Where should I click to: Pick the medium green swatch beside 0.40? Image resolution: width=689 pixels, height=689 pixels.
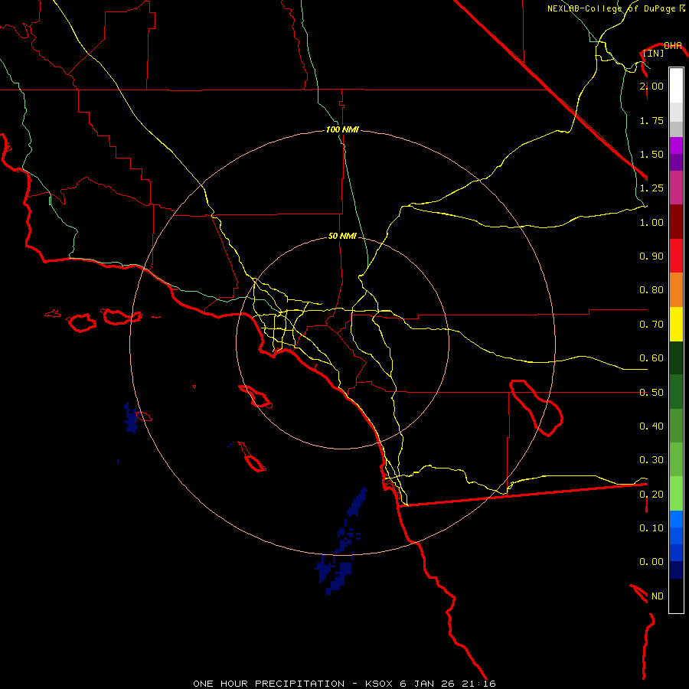676,426
